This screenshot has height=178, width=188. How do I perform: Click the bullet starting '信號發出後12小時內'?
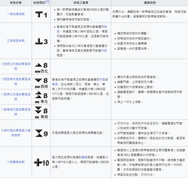[82, 50]
